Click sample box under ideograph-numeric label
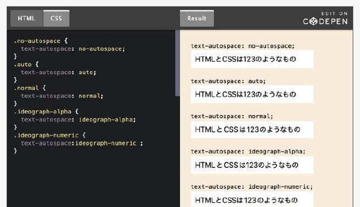The width and height of the screenshot is (360, 207). pyautogui.click(x=252, y=199)
